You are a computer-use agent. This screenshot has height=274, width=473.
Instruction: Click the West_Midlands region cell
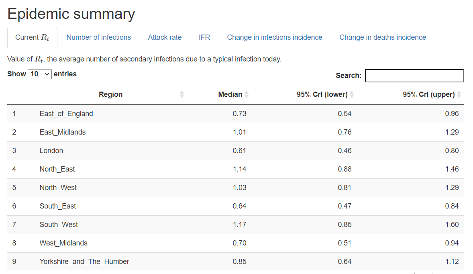point(63,243)
